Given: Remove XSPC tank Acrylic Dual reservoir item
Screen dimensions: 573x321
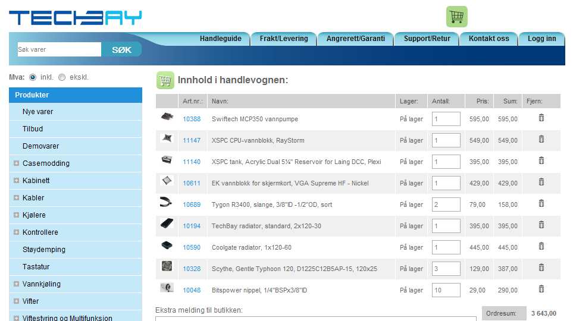Looking at the screenshot, I should coord(541,160).
